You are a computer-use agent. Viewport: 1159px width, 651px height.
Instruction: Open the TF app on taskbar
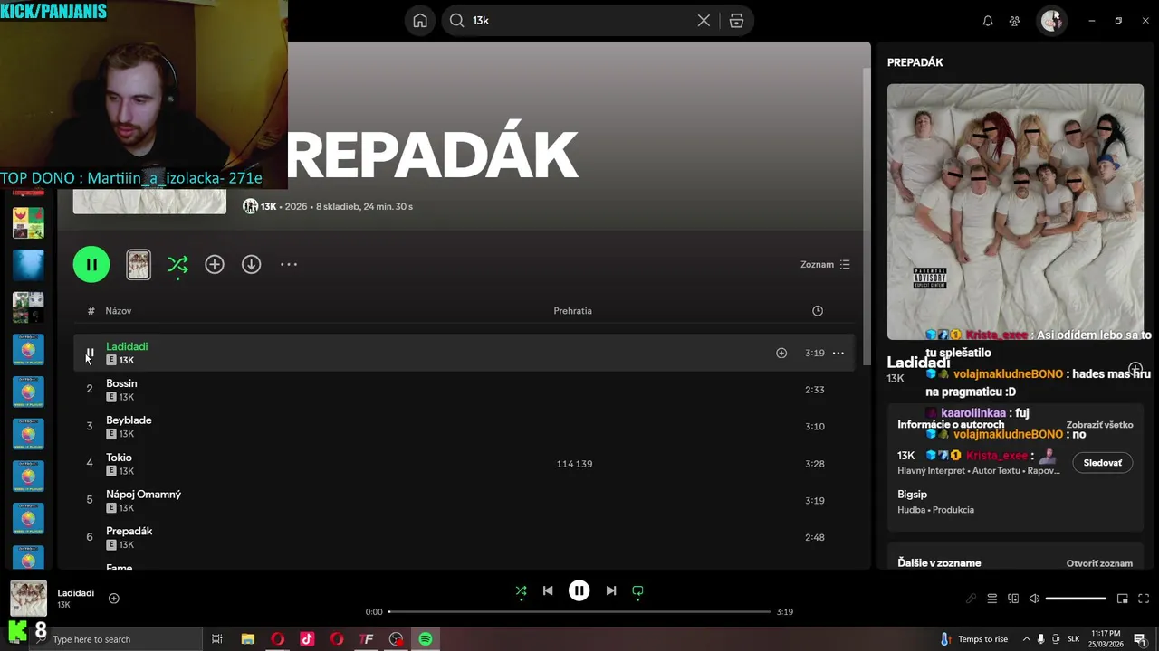(x=367, y=639)
